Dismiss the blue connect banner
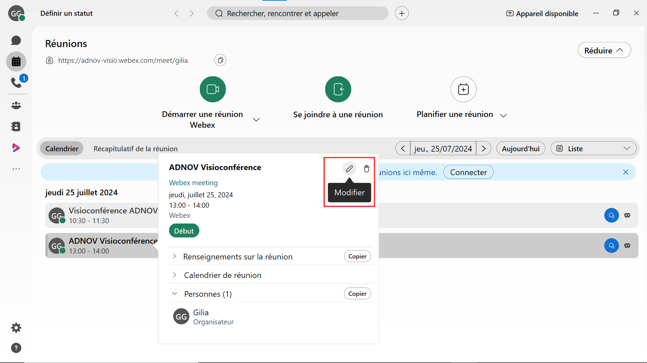This screenshot has width=647, height=363. click(x=626, y=172)
